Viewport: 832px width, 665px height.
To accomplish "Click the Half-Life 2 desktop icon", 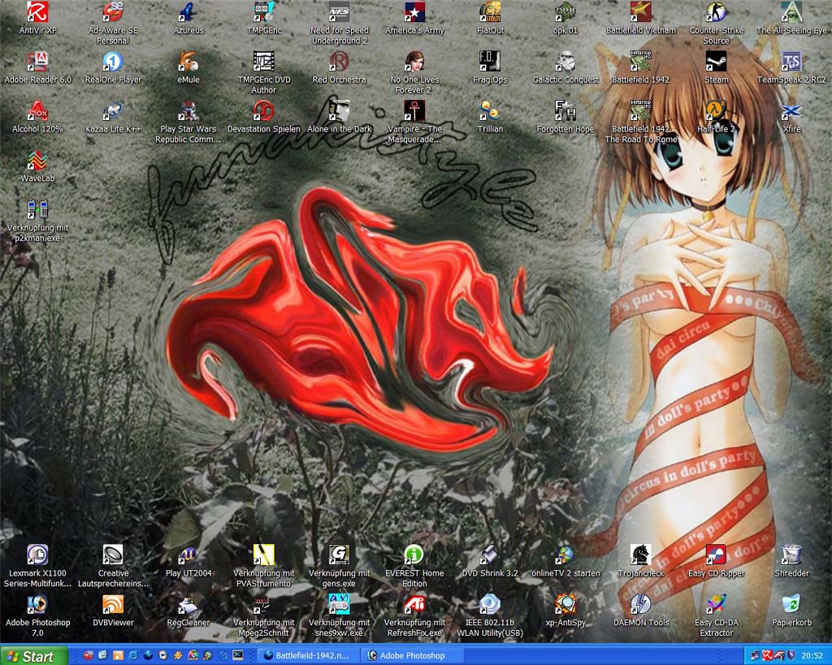I will [717, 110].
